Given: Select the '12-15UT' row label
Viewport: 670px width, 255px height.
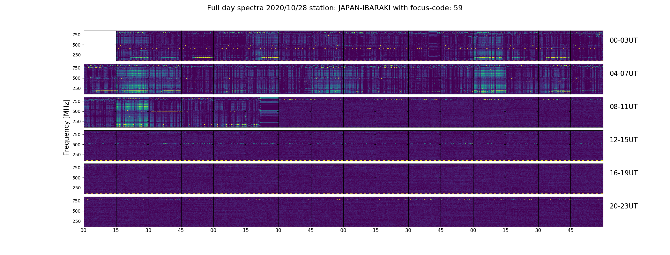Looking at the screenshot, I should pos(623,140).
